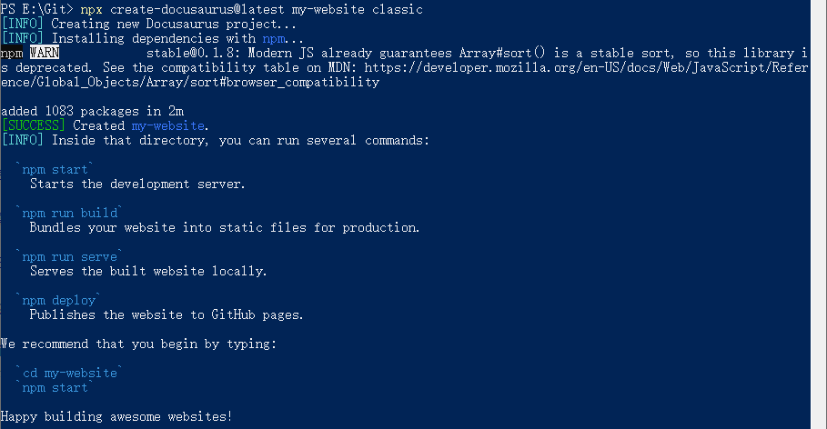This screenshot has height=429, width=827.
Task: Select the blue my-website project name
Action: click(x=167, y=125)
